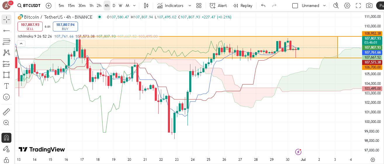Open quick search magnifier icon
Image resolution: width=384 pixels, height=164 pixels.
(336, 6)
